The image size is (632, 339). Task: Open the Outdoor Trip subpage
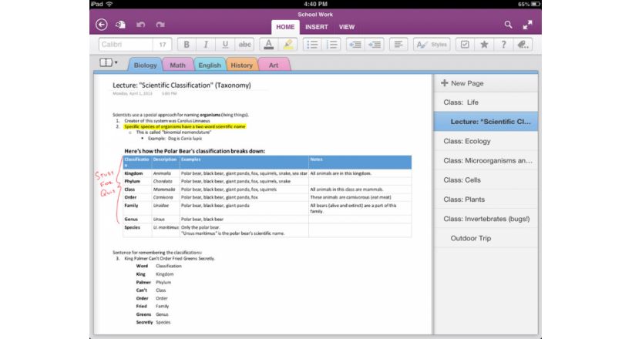coord(486,238)
